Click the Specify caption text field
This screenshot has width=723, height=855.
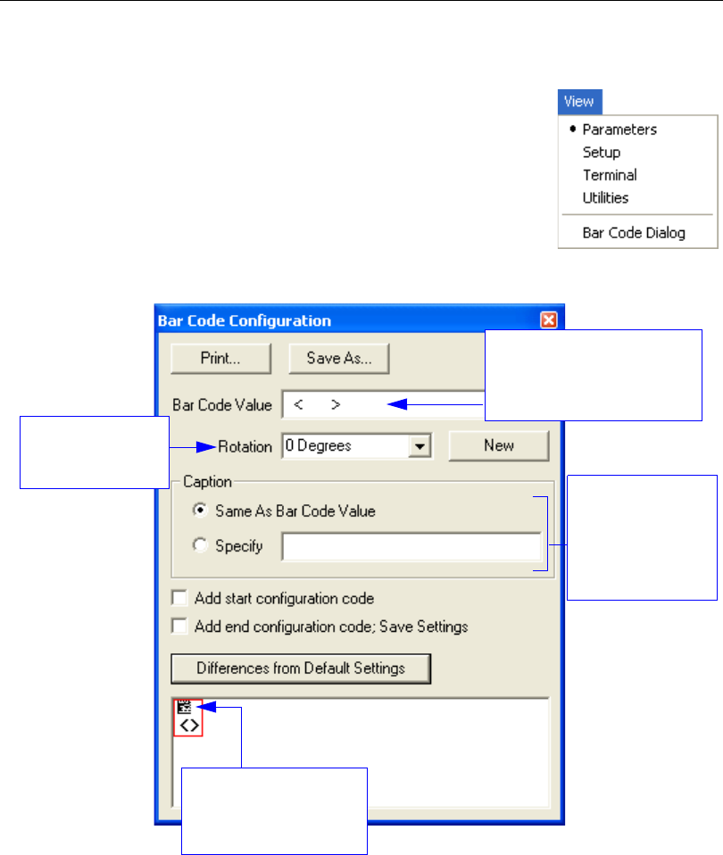pyautogui.click(x=411, y=546)
